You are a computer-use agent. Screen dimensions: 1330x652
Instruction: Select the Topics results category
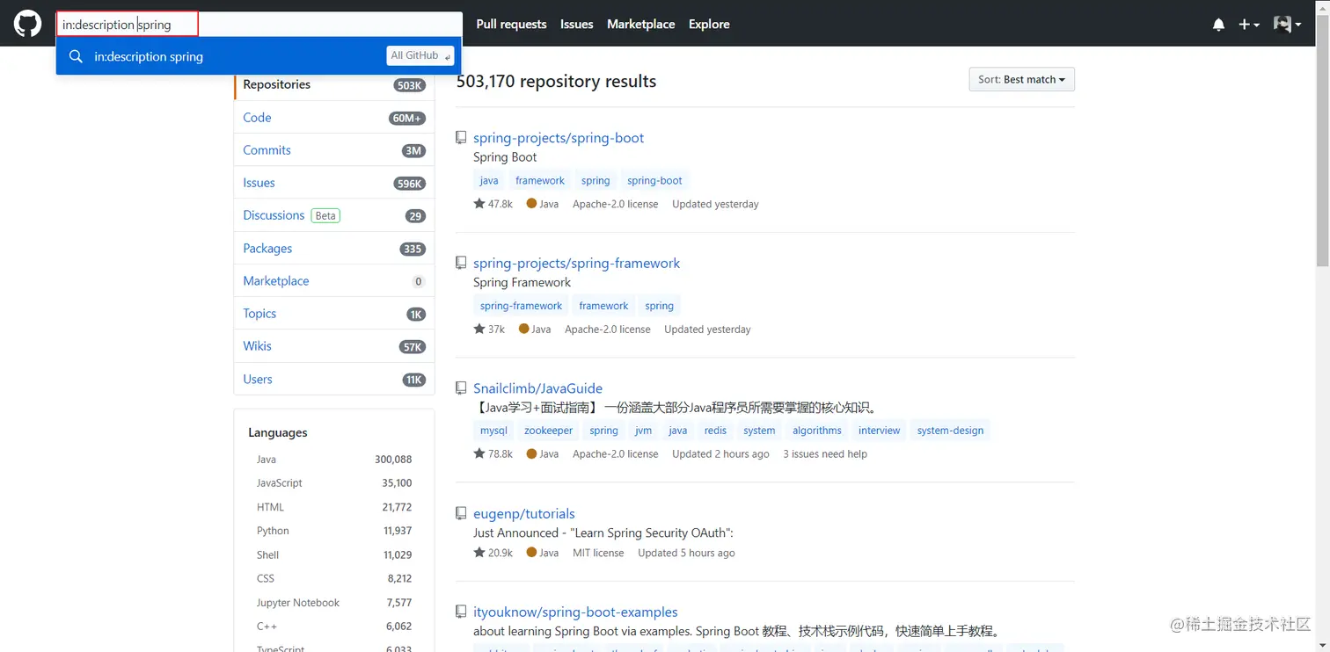tap(334, 314)
